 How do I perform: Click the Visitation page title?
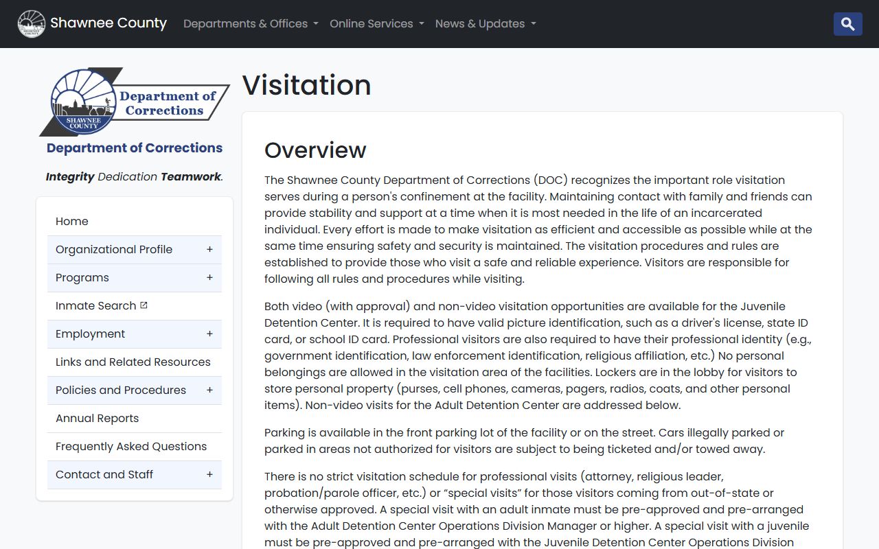click(x=307, y=85)
